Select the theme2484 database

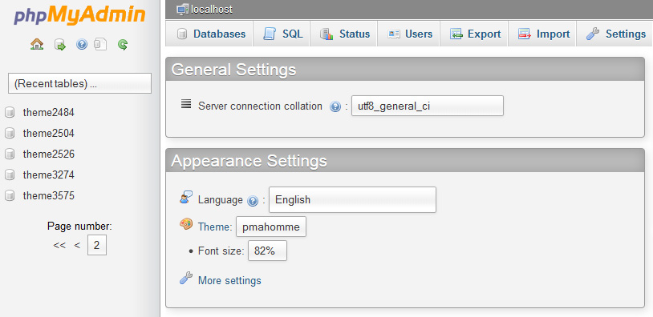[x=49, y=113]
